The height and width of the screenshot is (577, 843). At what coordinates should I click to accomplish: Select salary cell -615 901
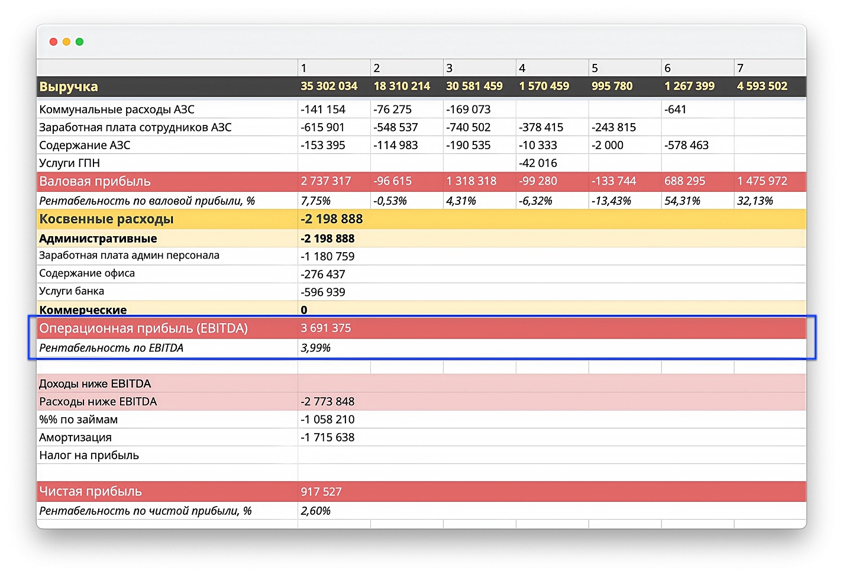323,127
